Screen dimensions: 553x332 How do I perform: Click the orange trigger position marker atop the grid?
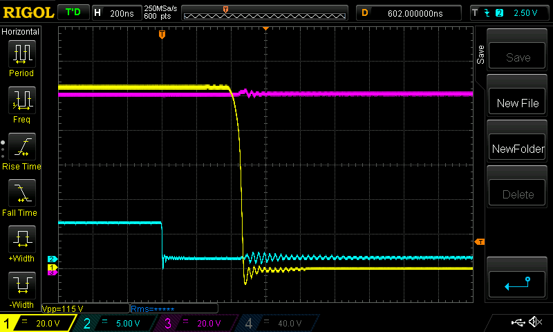[x=162, y=34]
